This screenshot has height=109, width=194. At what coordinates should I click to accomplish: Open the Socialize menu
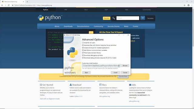point(150,18)
